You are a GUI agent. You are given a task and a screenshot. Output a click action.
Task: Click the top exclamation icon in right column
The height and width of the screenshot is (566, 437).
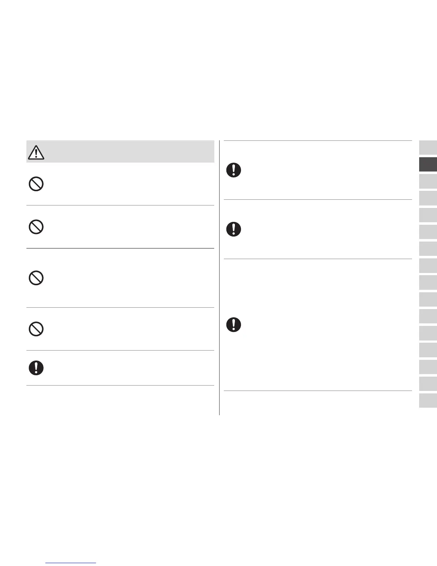click(233, 170)
